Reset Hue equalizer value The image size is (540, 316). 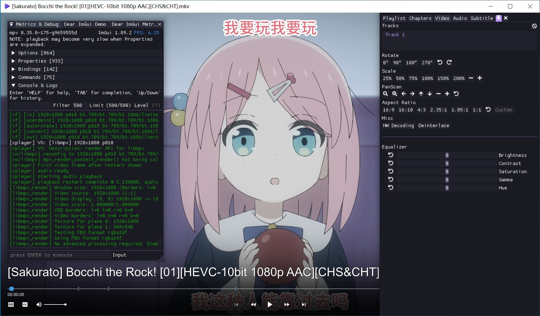tap(391, 187)
